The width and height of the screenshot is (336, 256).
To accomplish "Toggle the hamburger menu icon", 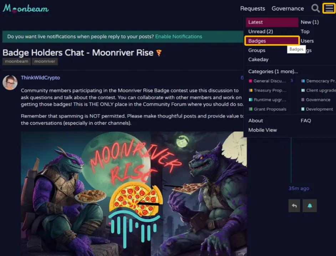I will coord(329,8).
